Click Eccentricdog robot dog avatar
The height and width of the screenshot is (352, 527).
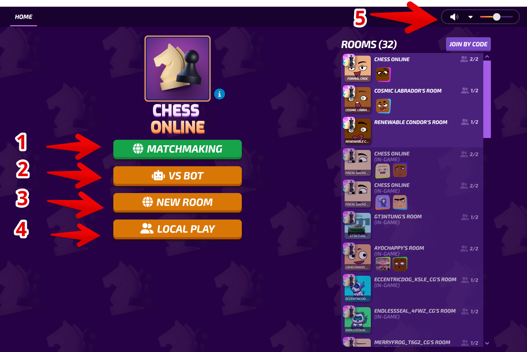(357, 289)
